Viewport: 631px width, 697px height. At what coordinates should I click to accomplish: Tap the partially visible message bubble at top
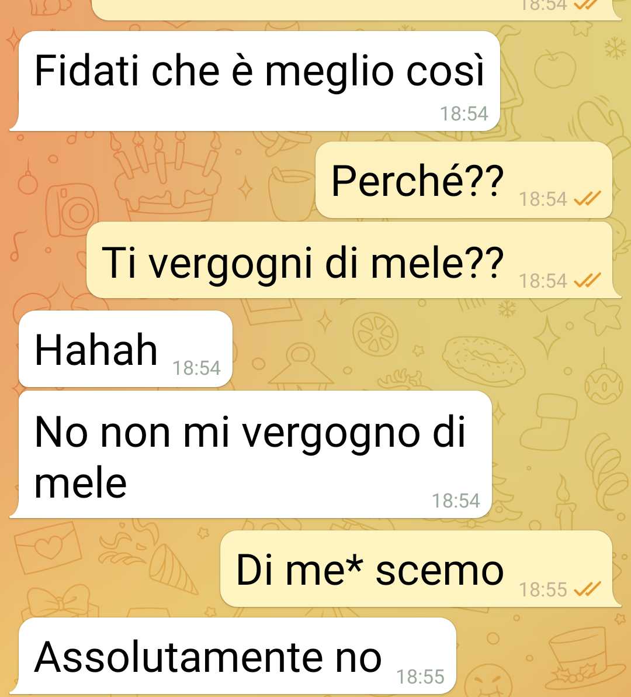pos(355,10)
